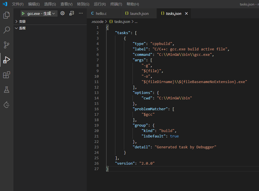Click the .vscode breadcrumb folder
259x191 pixels.
pyautogui.click(x=97, y=21)
